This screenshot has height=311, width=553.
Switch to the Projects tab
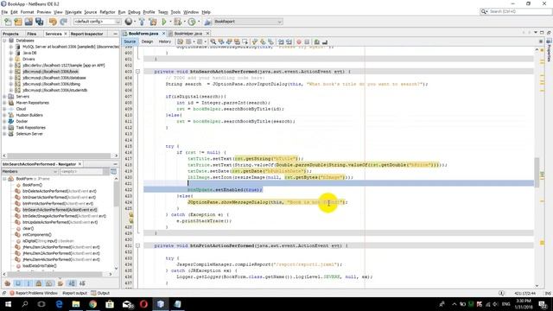(x=10, y=34)
